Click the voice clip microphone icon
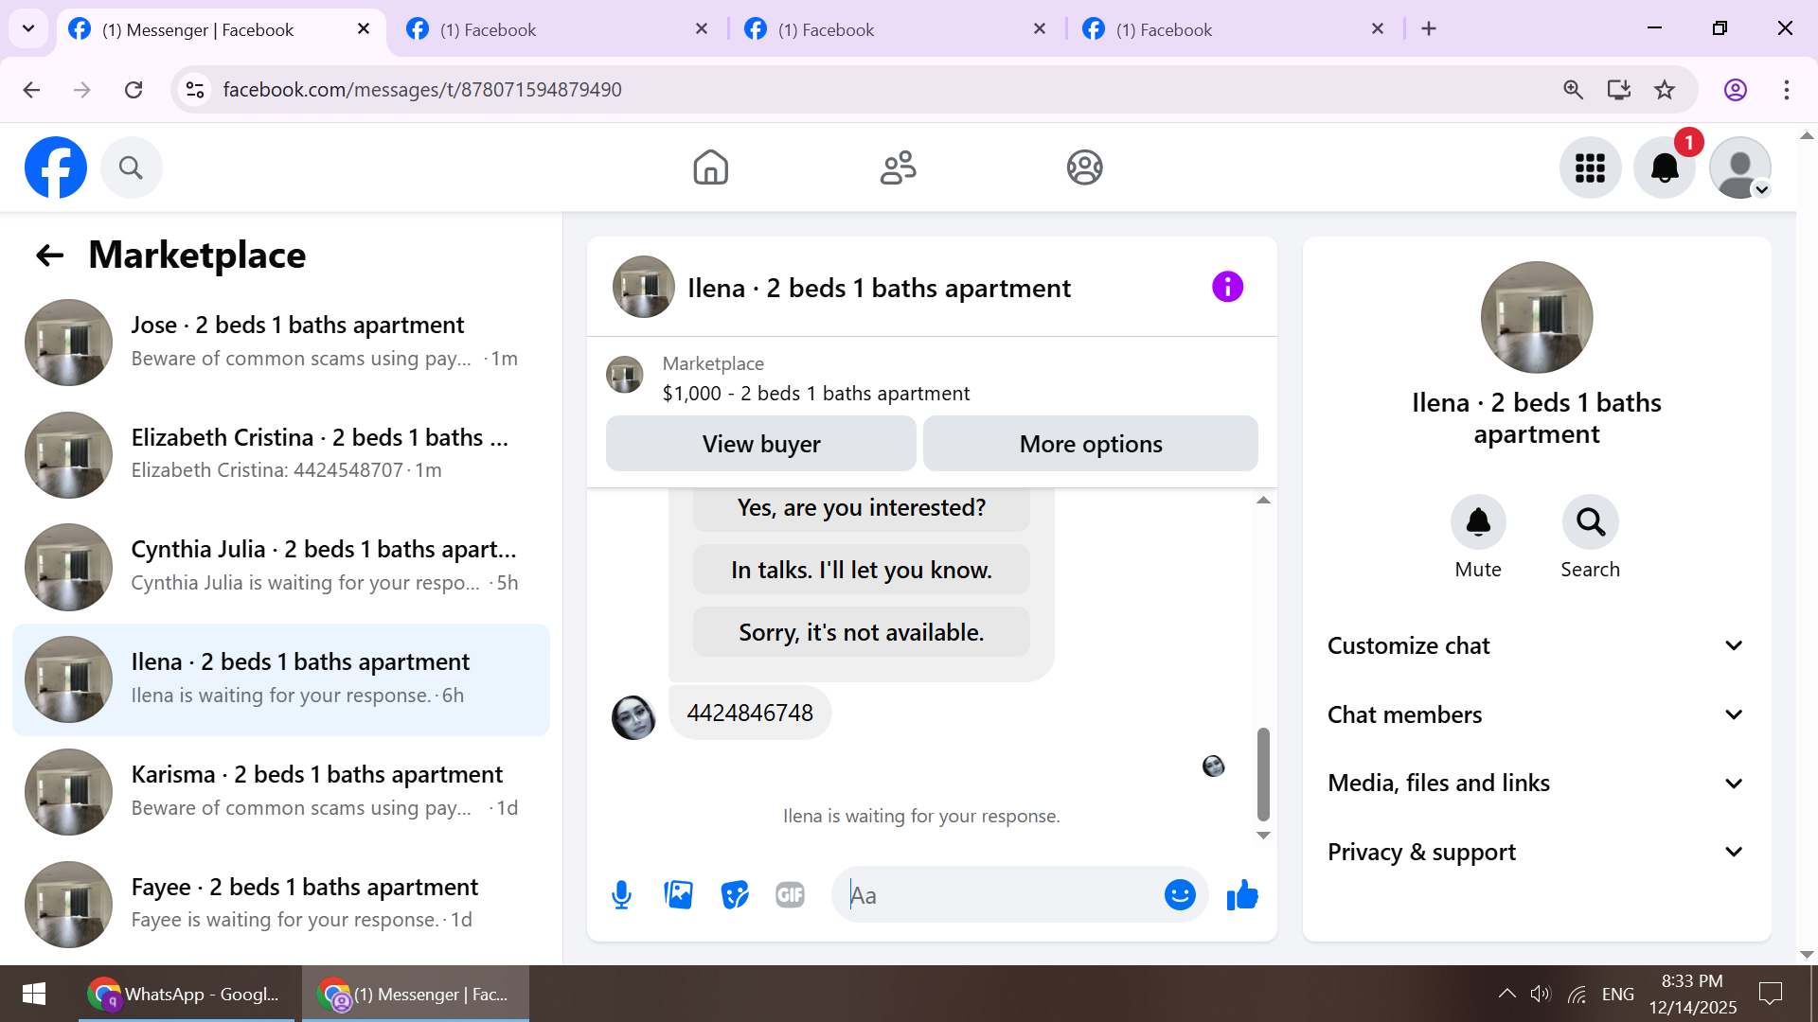The image size is (1818, 1022). [621, 895]
